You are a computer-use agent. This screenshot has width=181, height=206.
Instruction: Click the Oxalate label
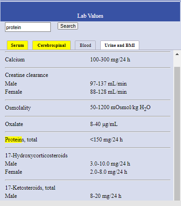tap(14, 124)
